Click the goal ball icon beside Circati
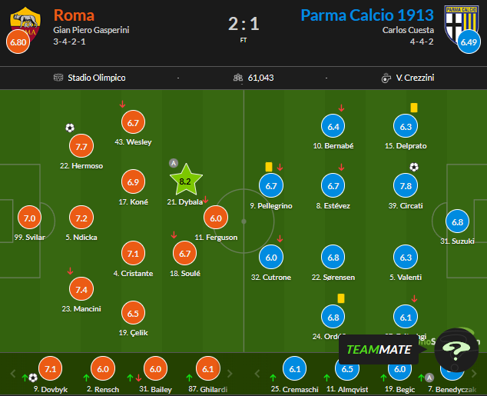The image size is (487, 396). click(414, 166)
